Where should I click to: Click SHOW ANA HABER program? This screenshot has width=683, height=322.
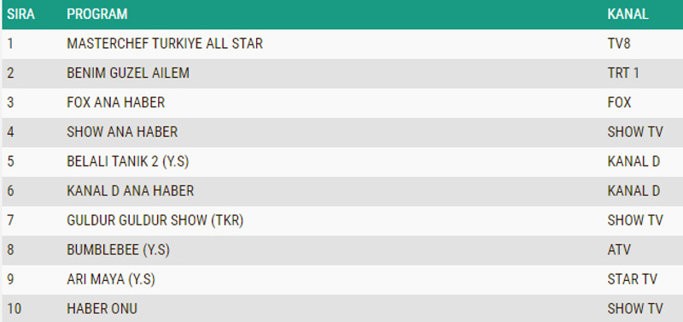point(122,132)
